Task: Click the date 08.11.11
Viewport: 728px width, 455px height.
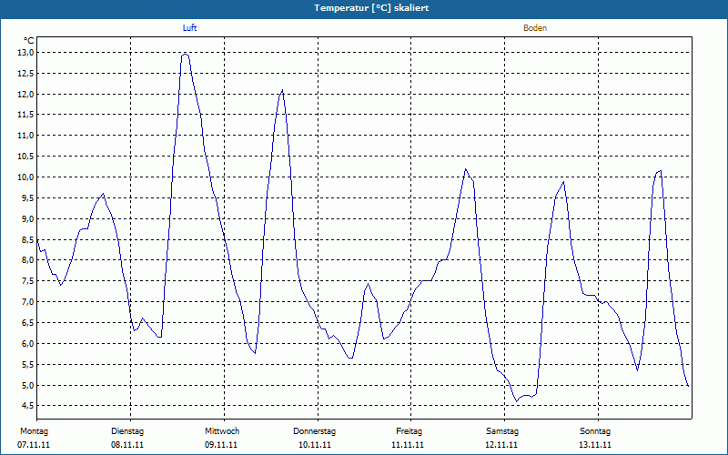Action: coord(127,445)
